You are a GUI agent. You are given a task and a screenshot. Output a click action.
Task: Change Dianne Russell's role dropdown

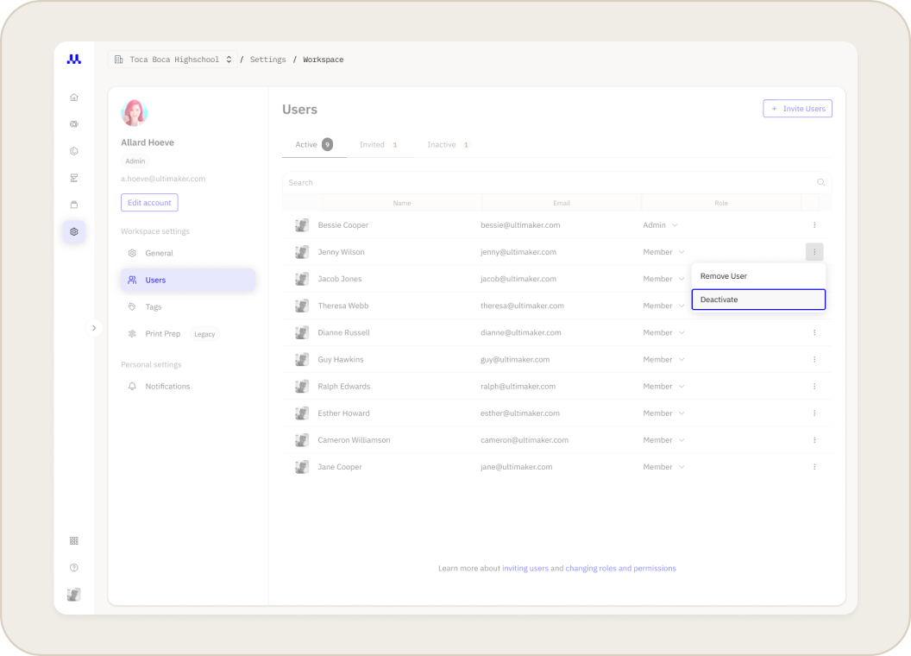coord(664,332)
